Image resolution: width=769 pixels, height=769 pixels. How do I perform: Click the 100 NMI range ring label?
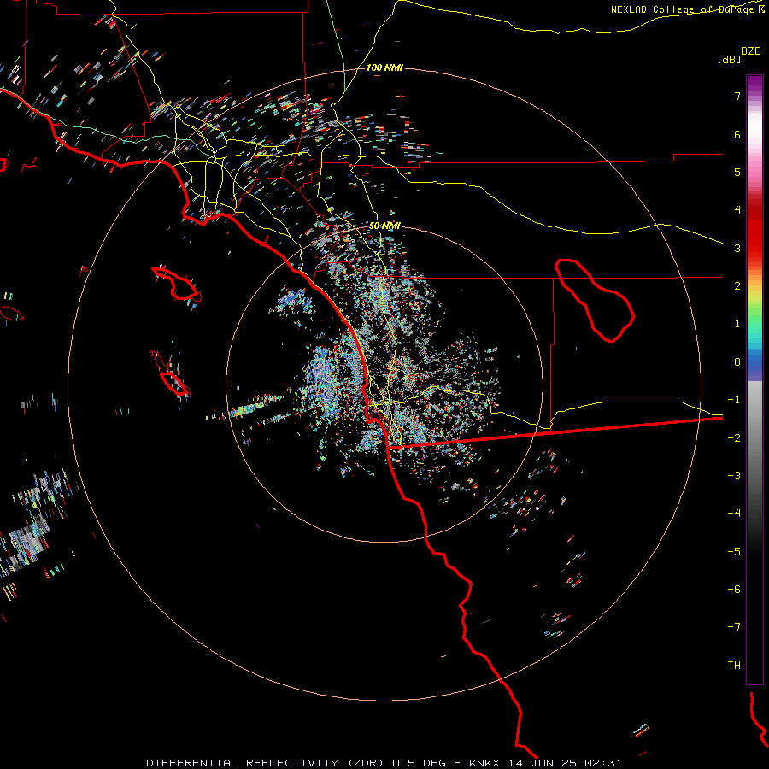pyautogui.click(x=384, y=68)
